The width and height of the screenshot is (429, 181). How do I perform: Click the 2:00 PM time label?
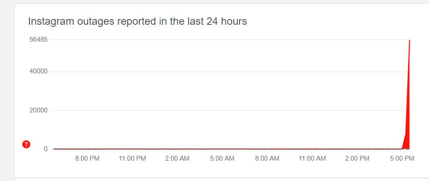pos(357,159)
